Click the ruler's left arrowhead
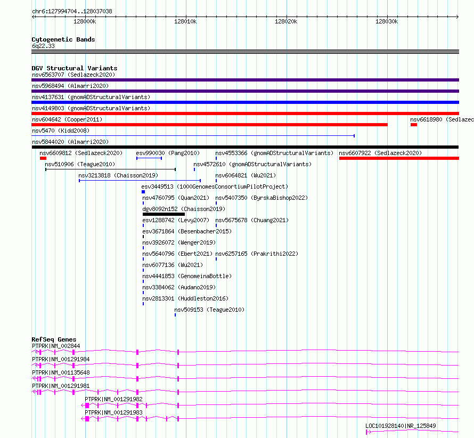 tap(33, 17)
